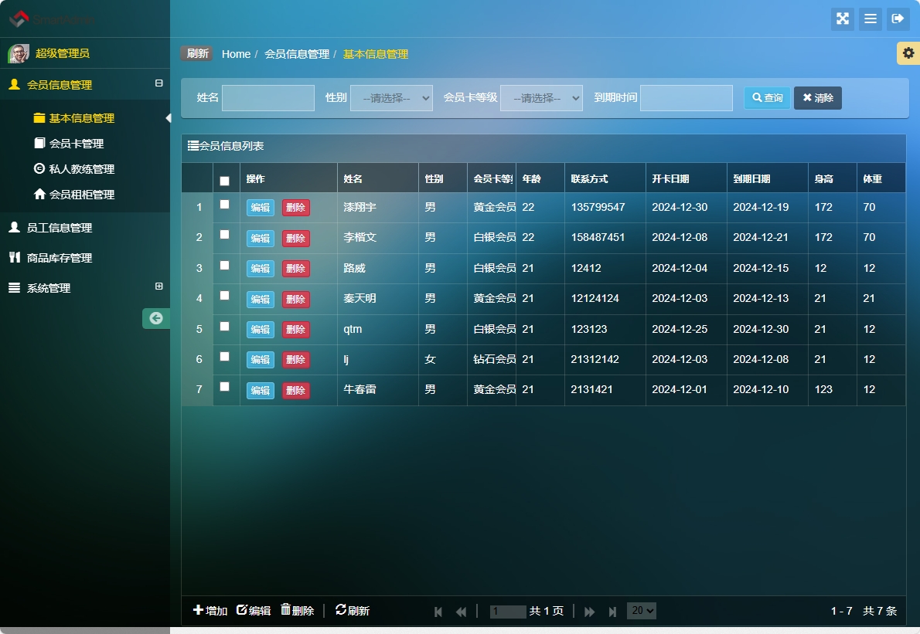
Task: Click the 查询 search button
Action: point(768,98)
